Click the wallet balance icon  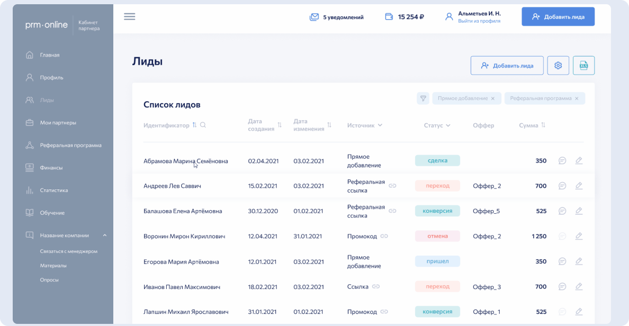point(389,17)
